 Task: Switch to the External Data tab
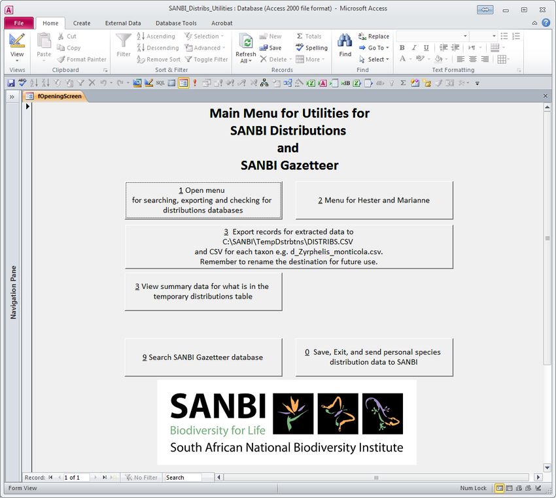coord(123,23)
